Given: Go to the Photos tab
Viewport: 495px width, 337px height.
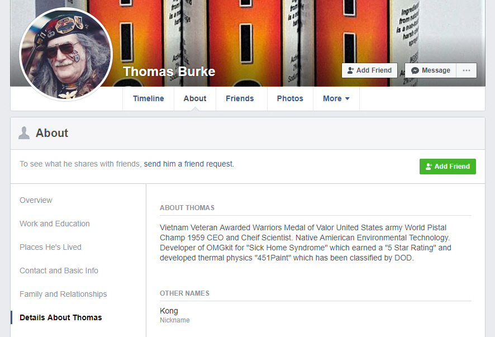Looking at the screenshot, I should pyautogui.click(x=290, y=98).
